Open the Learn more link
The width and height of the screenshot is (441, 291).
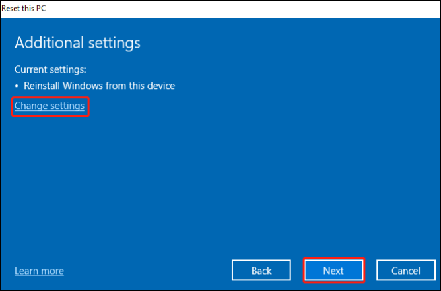click(x=39, y=271)
